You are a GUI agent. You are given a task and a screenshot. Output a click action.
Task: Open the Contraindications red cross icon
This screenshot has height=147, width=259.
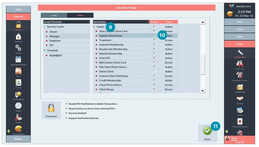(240, 122)
